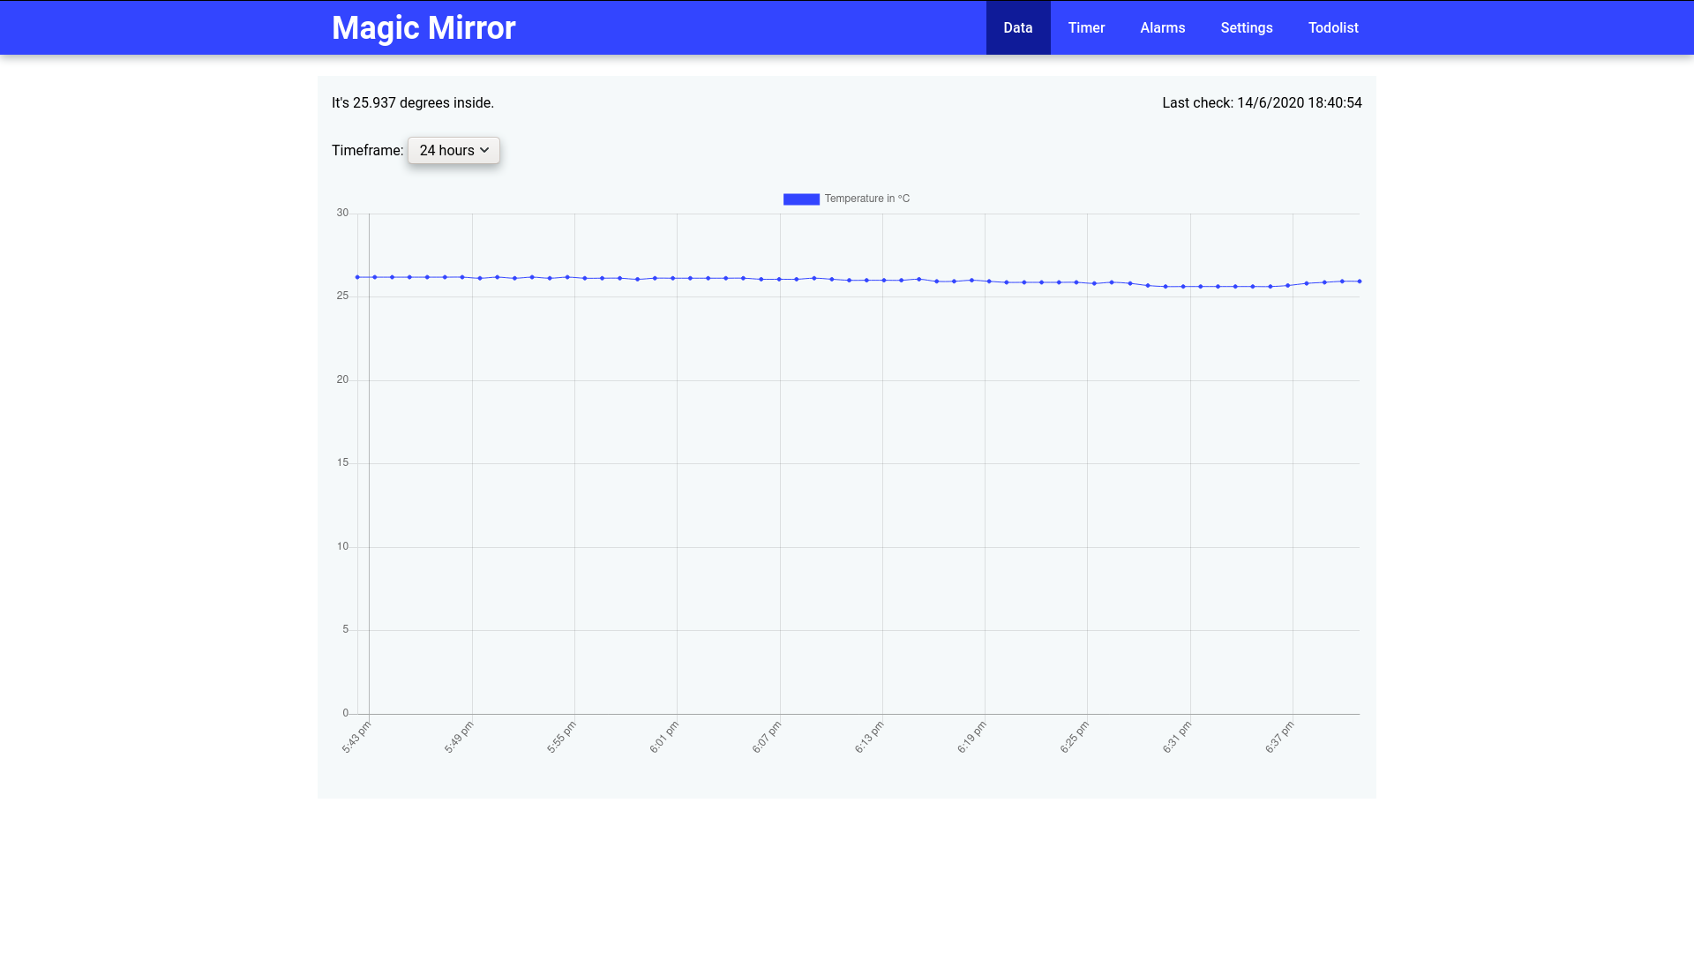
Task: Click the Timeframe: label
Action: [367, 151]
